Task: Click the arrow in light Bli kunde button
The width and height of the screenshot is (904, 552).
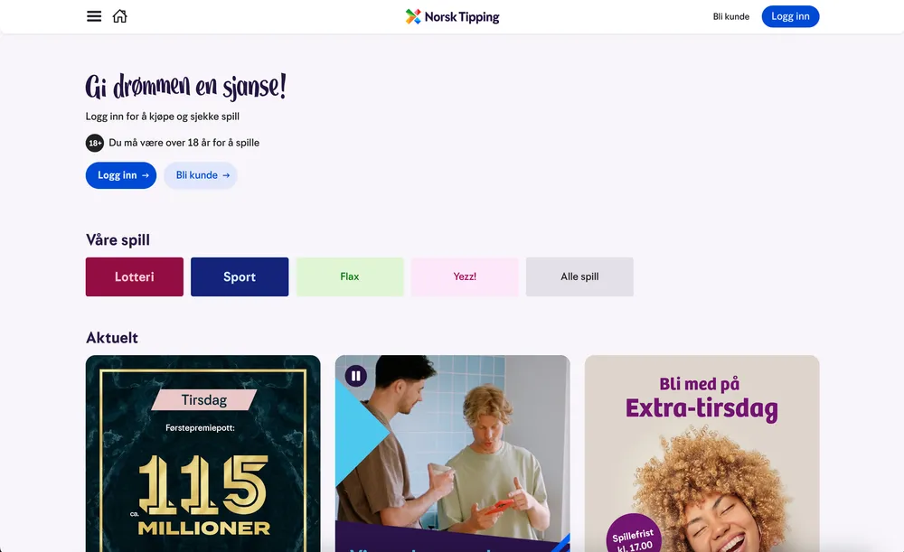Action: coord(226,175)
